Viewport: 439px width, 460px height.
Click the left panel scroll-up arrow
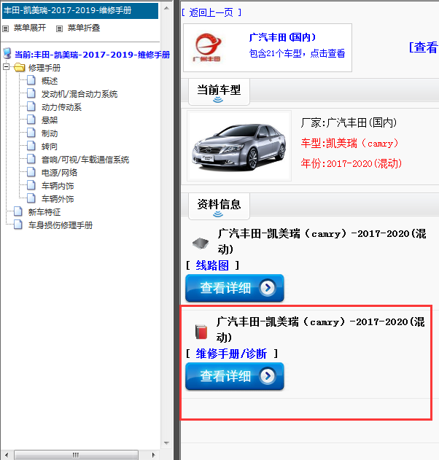coord(166,8)
